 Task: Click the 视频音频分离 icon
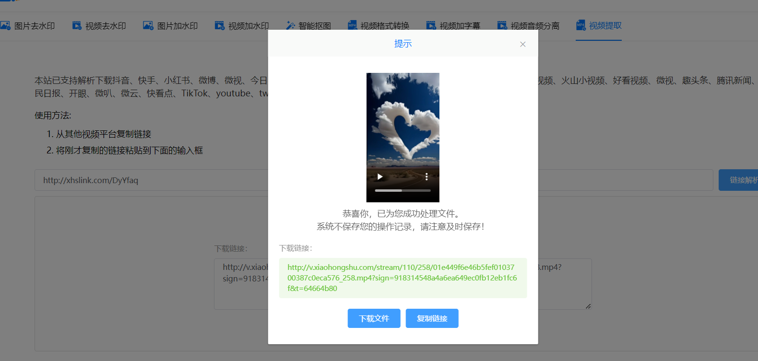coord(502,25)
